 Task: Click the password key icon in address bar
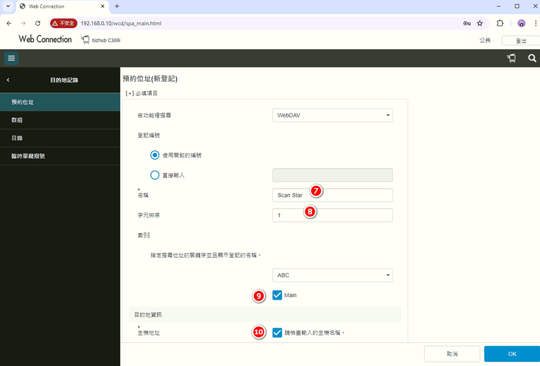[x=467, y=23]
